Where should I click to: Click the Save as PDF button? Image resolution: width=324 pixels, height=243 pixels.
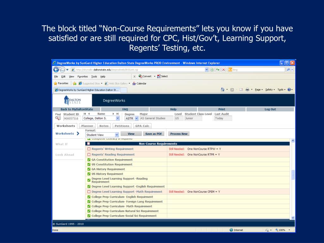(153, 134)
